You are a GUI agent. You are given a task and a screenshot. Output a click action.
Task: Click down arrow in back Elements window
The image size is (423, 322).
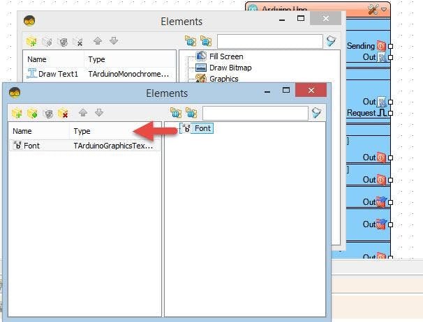(x=114, y=41)
